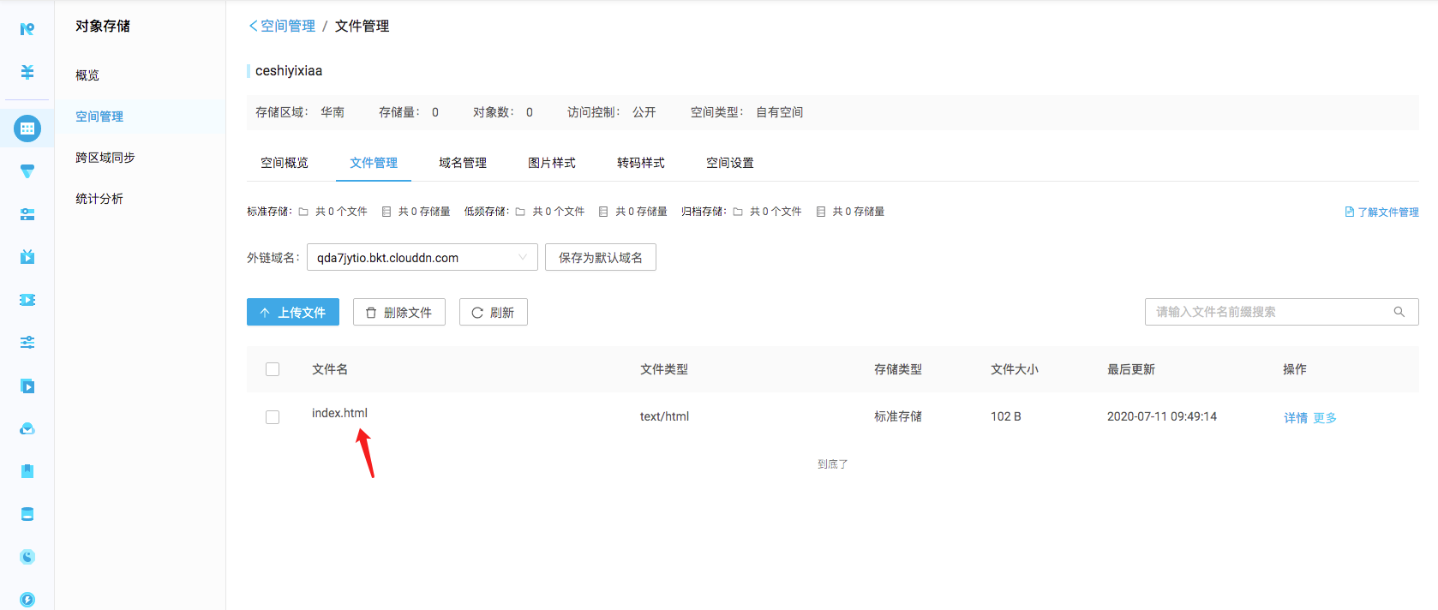Click the storage amount icon under 低频存储
The width and height of the screenshot is (1438, 610).
[x=603, y=212]
